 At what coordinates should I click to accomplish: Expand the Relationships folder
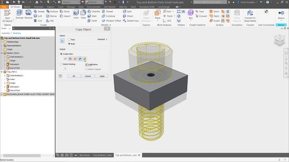(2, 42)
